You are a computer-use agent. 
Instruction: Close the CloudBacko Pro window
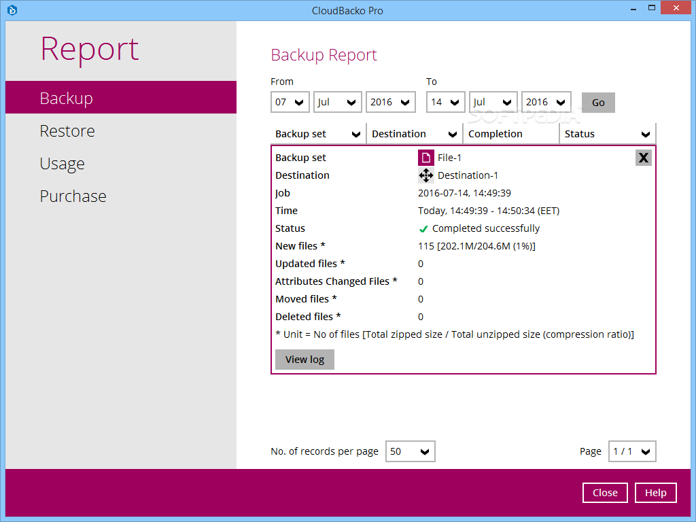(x=676, y=8)
